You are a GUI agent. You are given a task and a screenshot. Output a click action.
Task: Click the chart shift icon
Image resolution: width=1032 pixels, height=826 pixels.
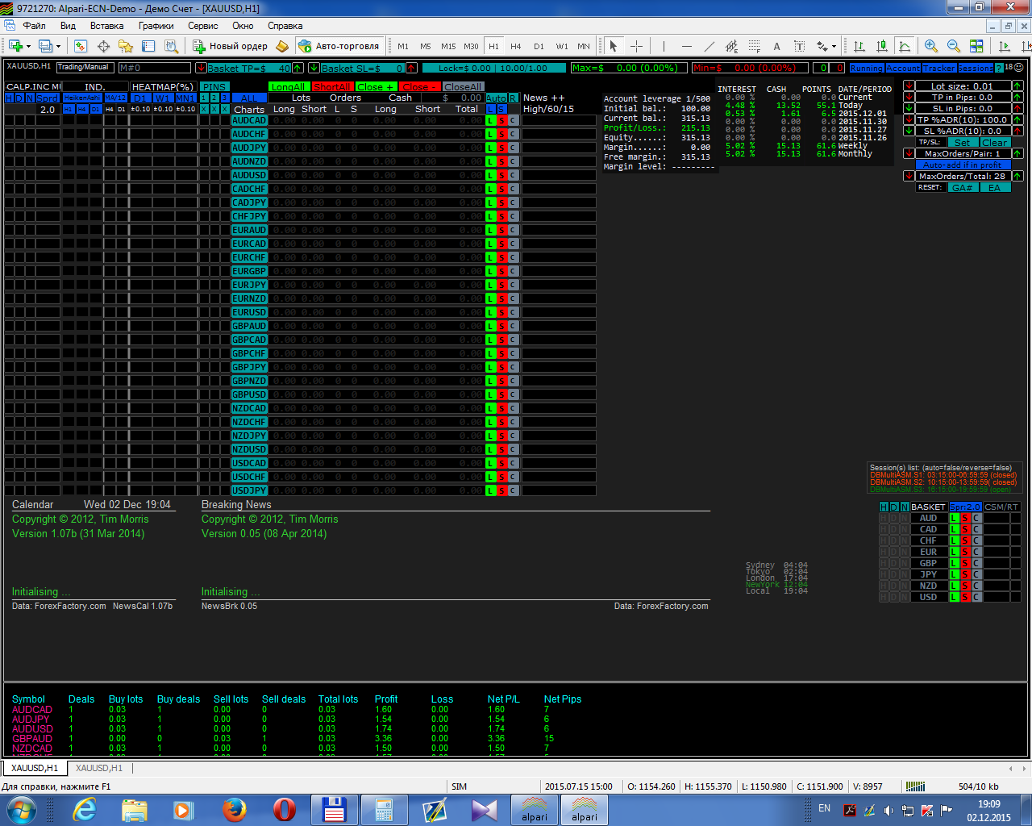(x=1026, y=46)
